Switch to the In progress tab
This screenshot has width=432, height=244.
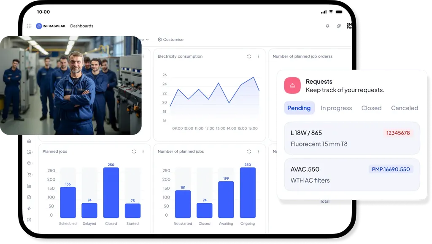336,108
